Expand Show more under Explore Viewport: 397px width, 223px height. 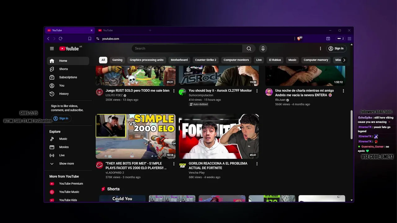click(68, 164)
